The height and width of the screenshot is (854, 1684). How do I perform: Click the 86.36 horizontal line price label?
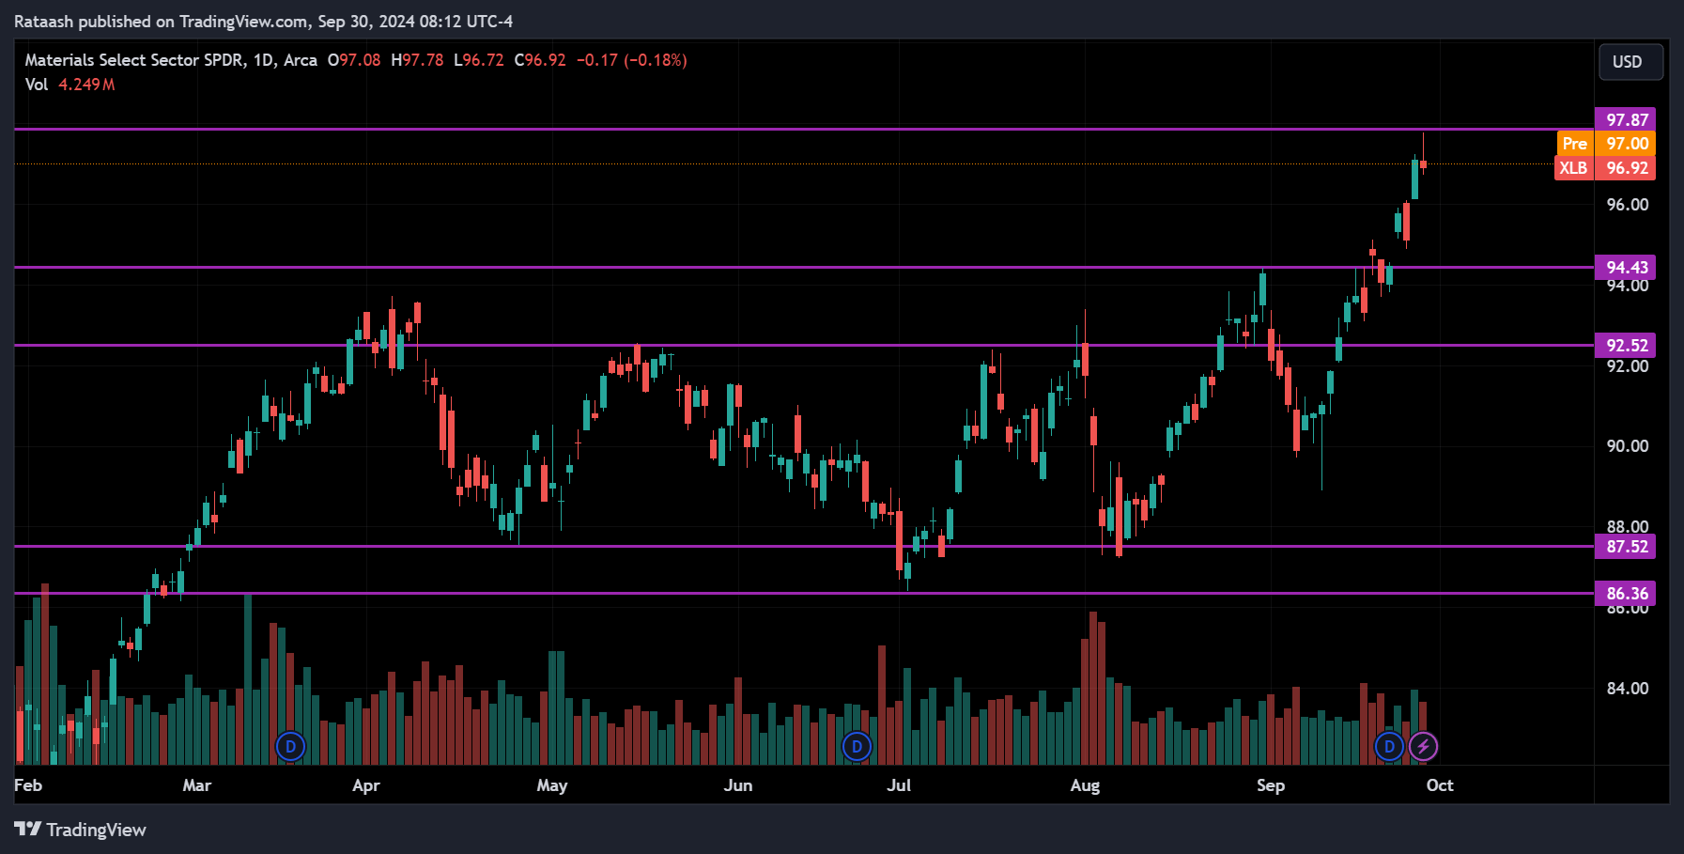point(1626,593)
